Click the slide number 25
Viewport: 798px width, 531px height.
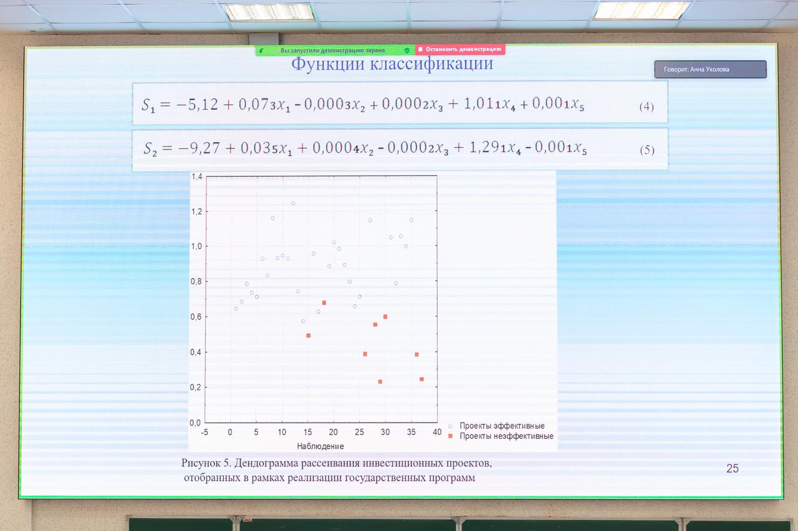point(732,469)
